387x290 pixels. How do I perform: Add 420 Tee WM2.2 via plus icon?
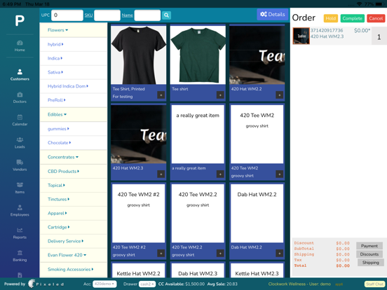(x=220, y=254)
